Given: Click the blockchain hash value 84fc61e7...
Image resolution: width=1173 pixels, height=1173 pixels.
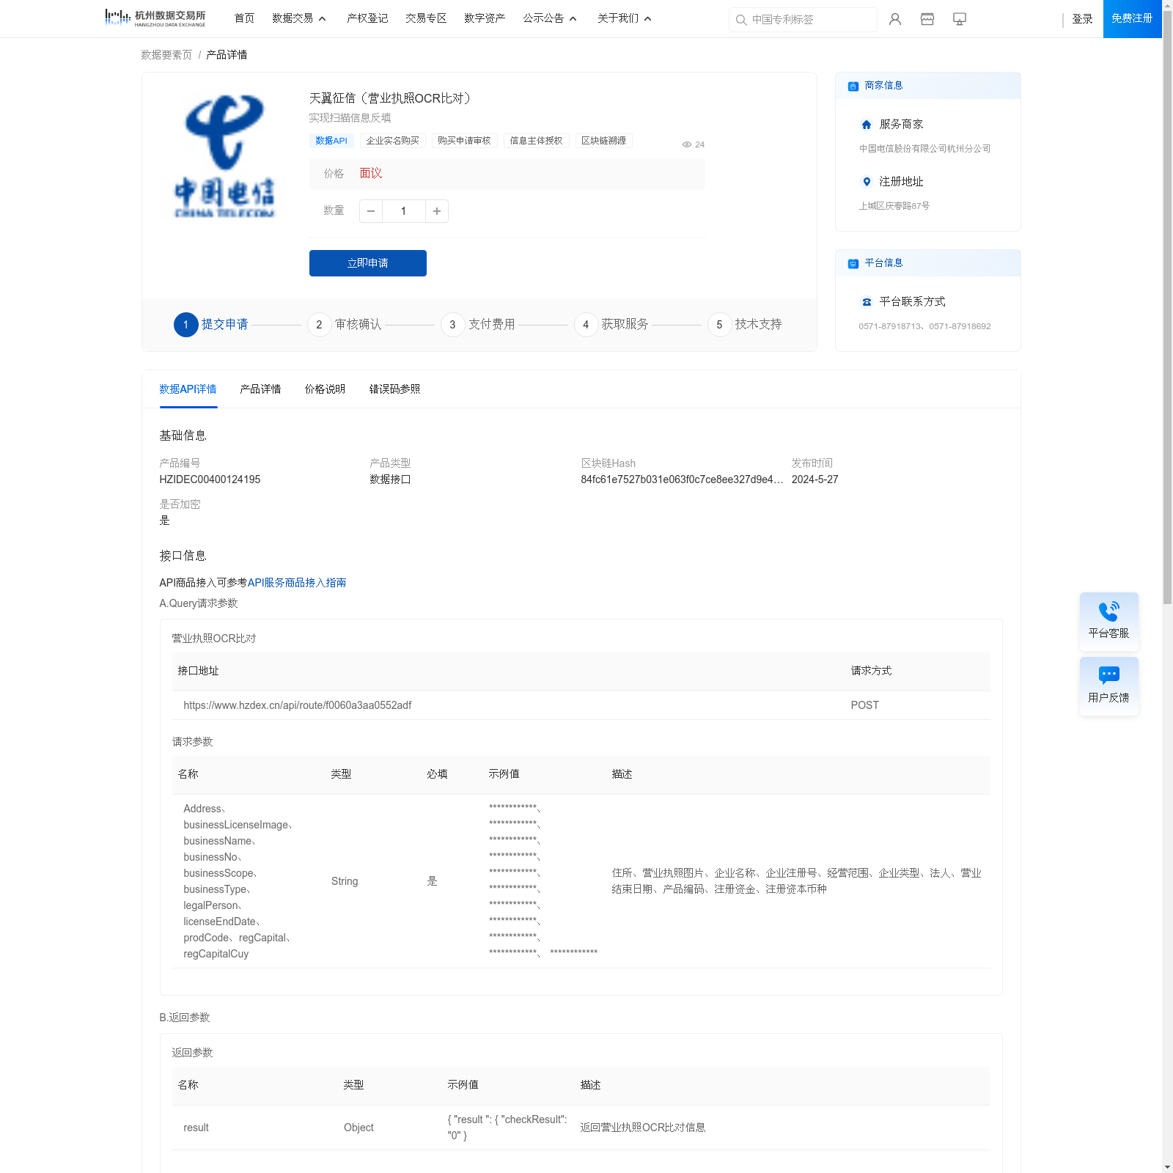Looking at the screenshot, I should click(x=682, y=479).
